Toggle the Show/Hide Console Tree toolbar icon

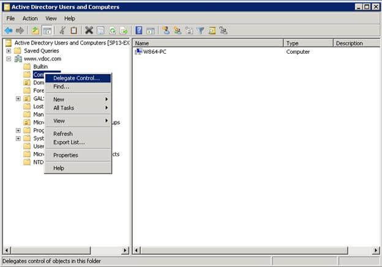pyautogui.click(x=47, y=31)
